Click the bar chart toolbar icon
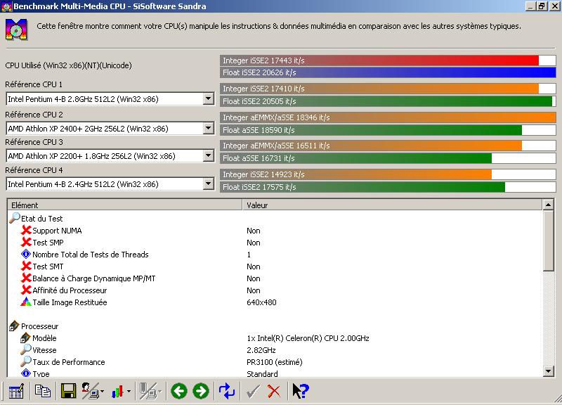Image resolution: width=562 pixels, height=405 pixels. (117, 392)
